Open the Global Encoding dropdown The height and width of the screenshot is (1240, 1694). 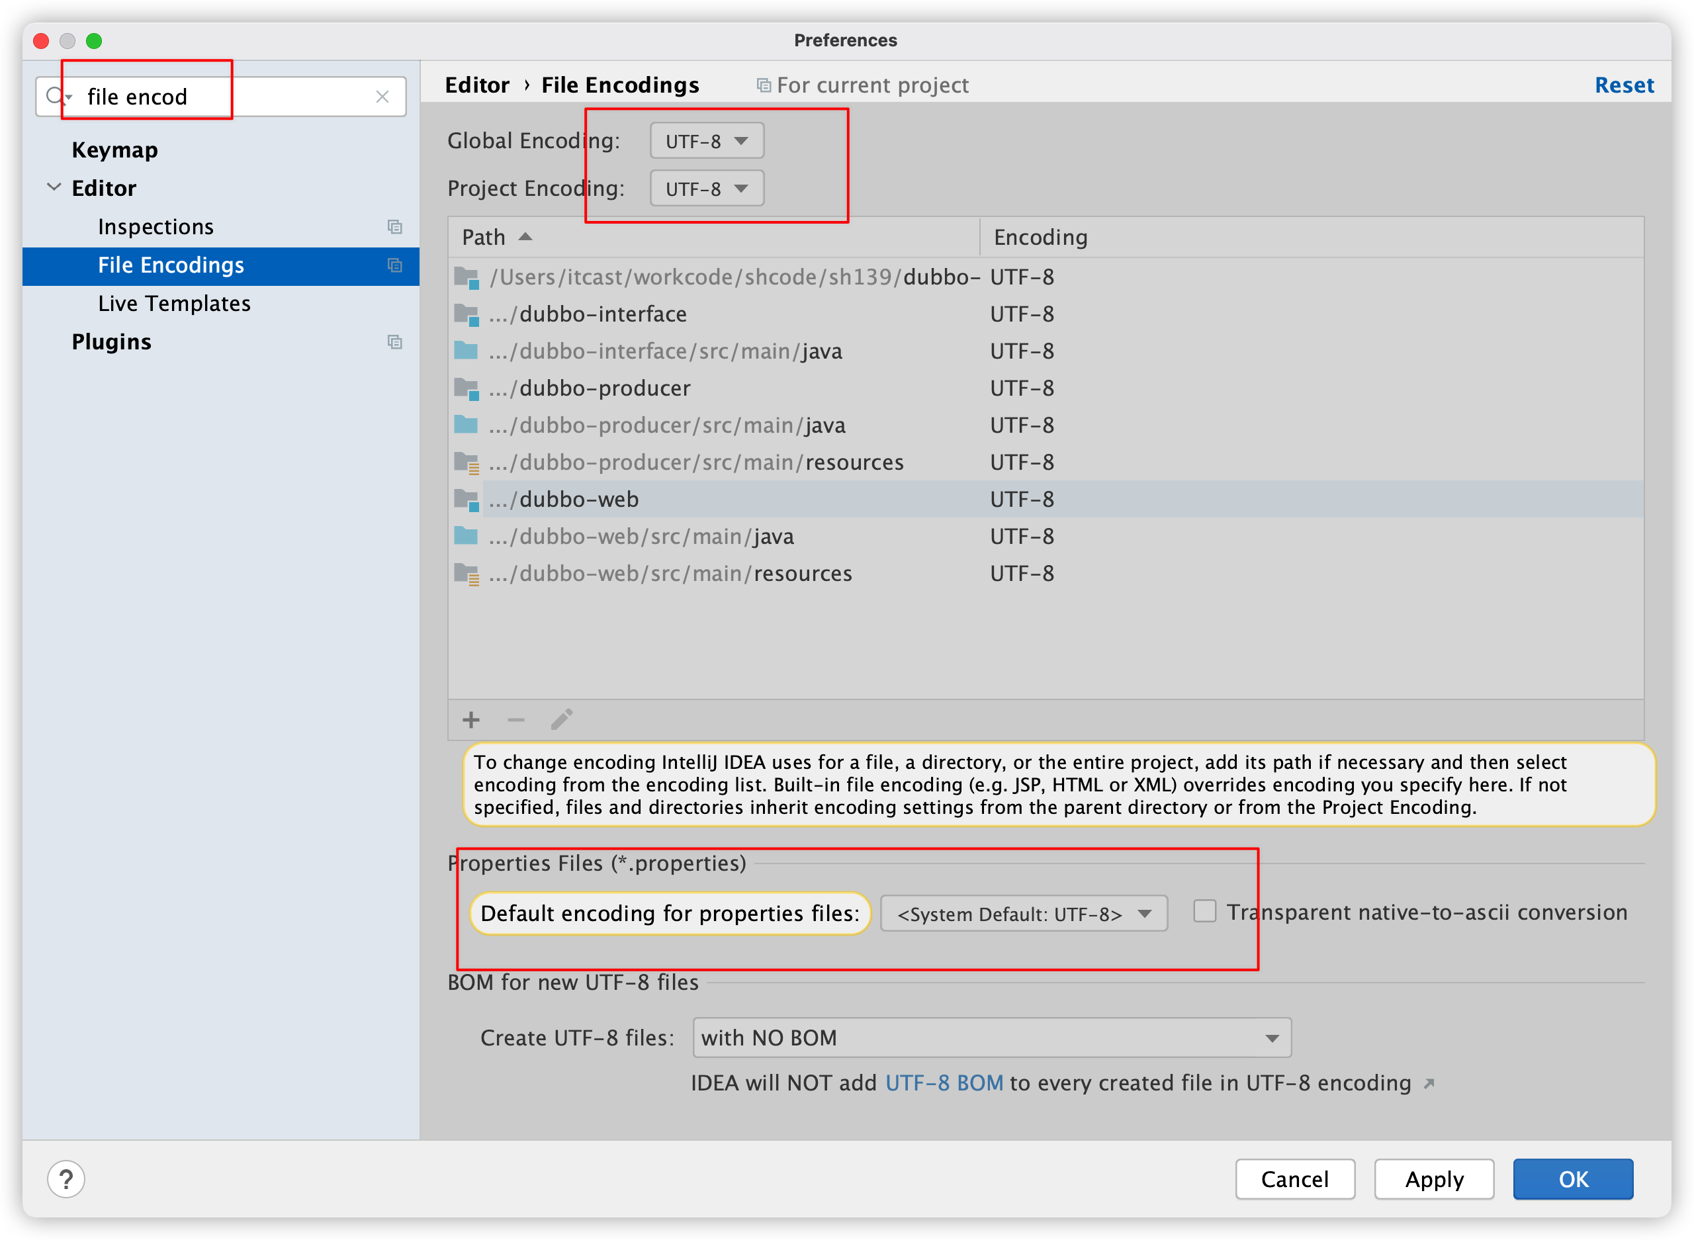(x=706, y=141)
